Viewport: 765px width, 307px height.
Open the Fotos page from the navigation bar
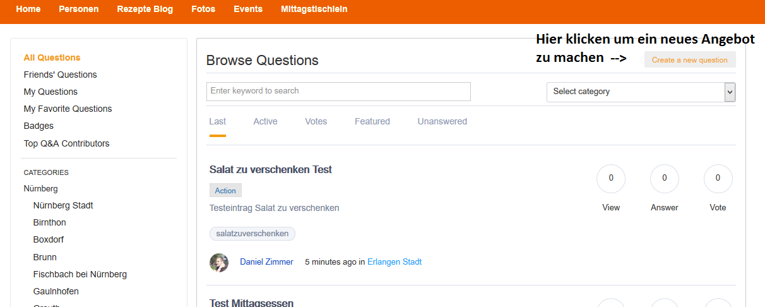tap(203, 9)
